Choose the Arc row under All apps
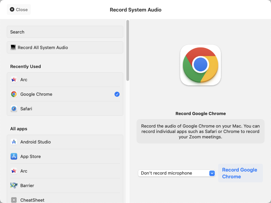The width and height of the screenshot is (271, 203). click(x=65, y=171)
